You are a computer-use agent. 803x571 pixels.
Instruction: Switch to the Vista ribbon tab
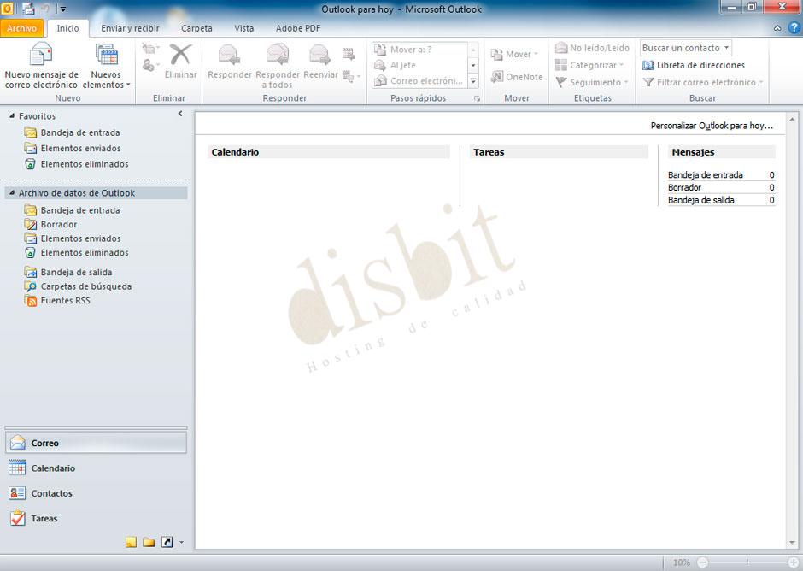(243, 28)
